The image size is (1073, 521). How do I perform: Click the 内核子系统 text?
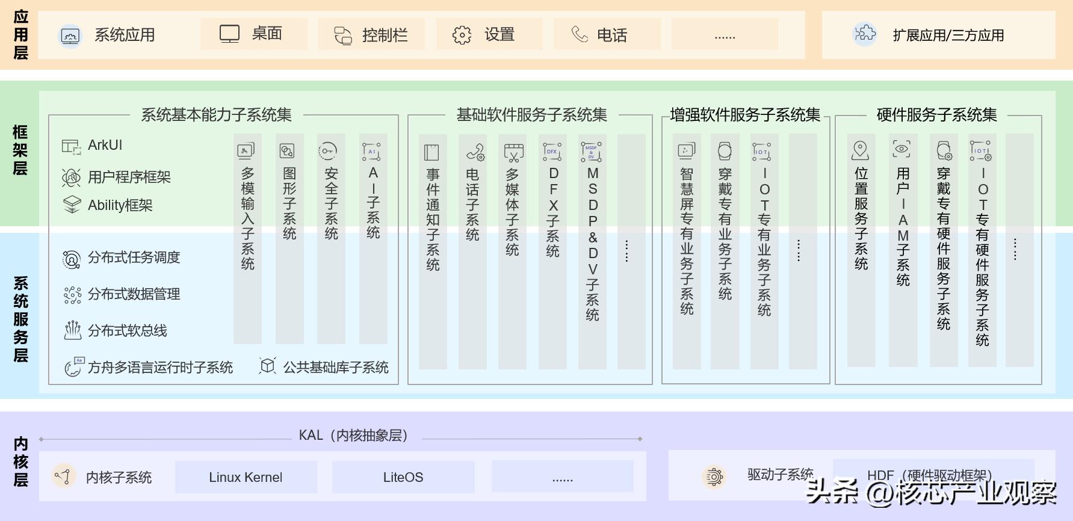tap(119, 478)
